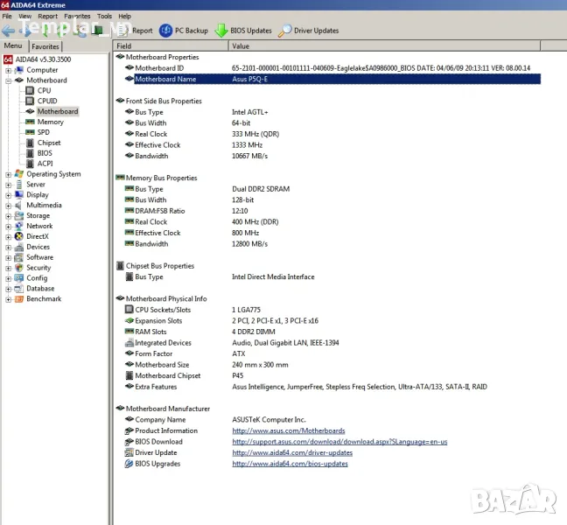This screenshot has width=567, height=525.
Task: Open Driver Updates with the magnifier icon
Action: 285,31
